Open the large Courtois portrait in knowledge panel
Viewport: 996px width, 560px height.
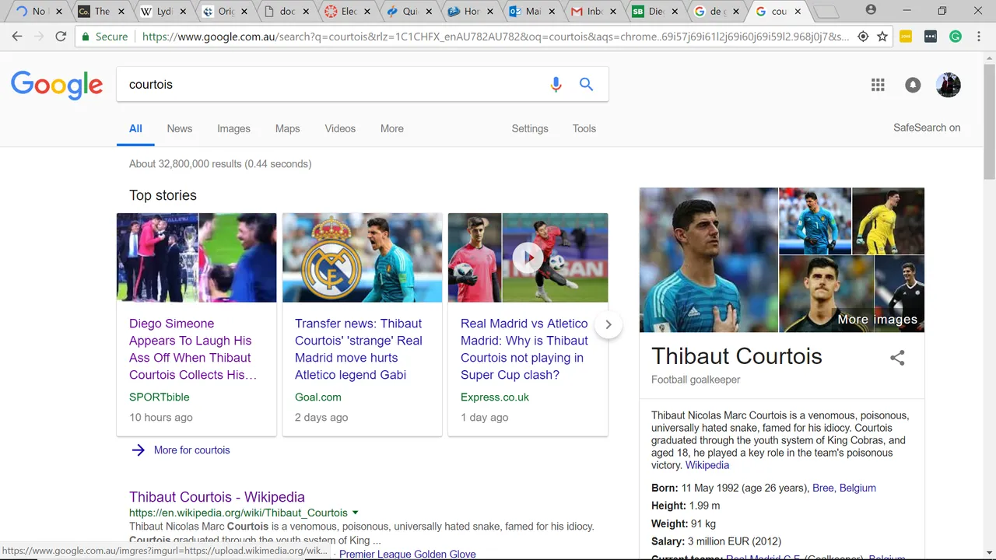click(709, 260)
